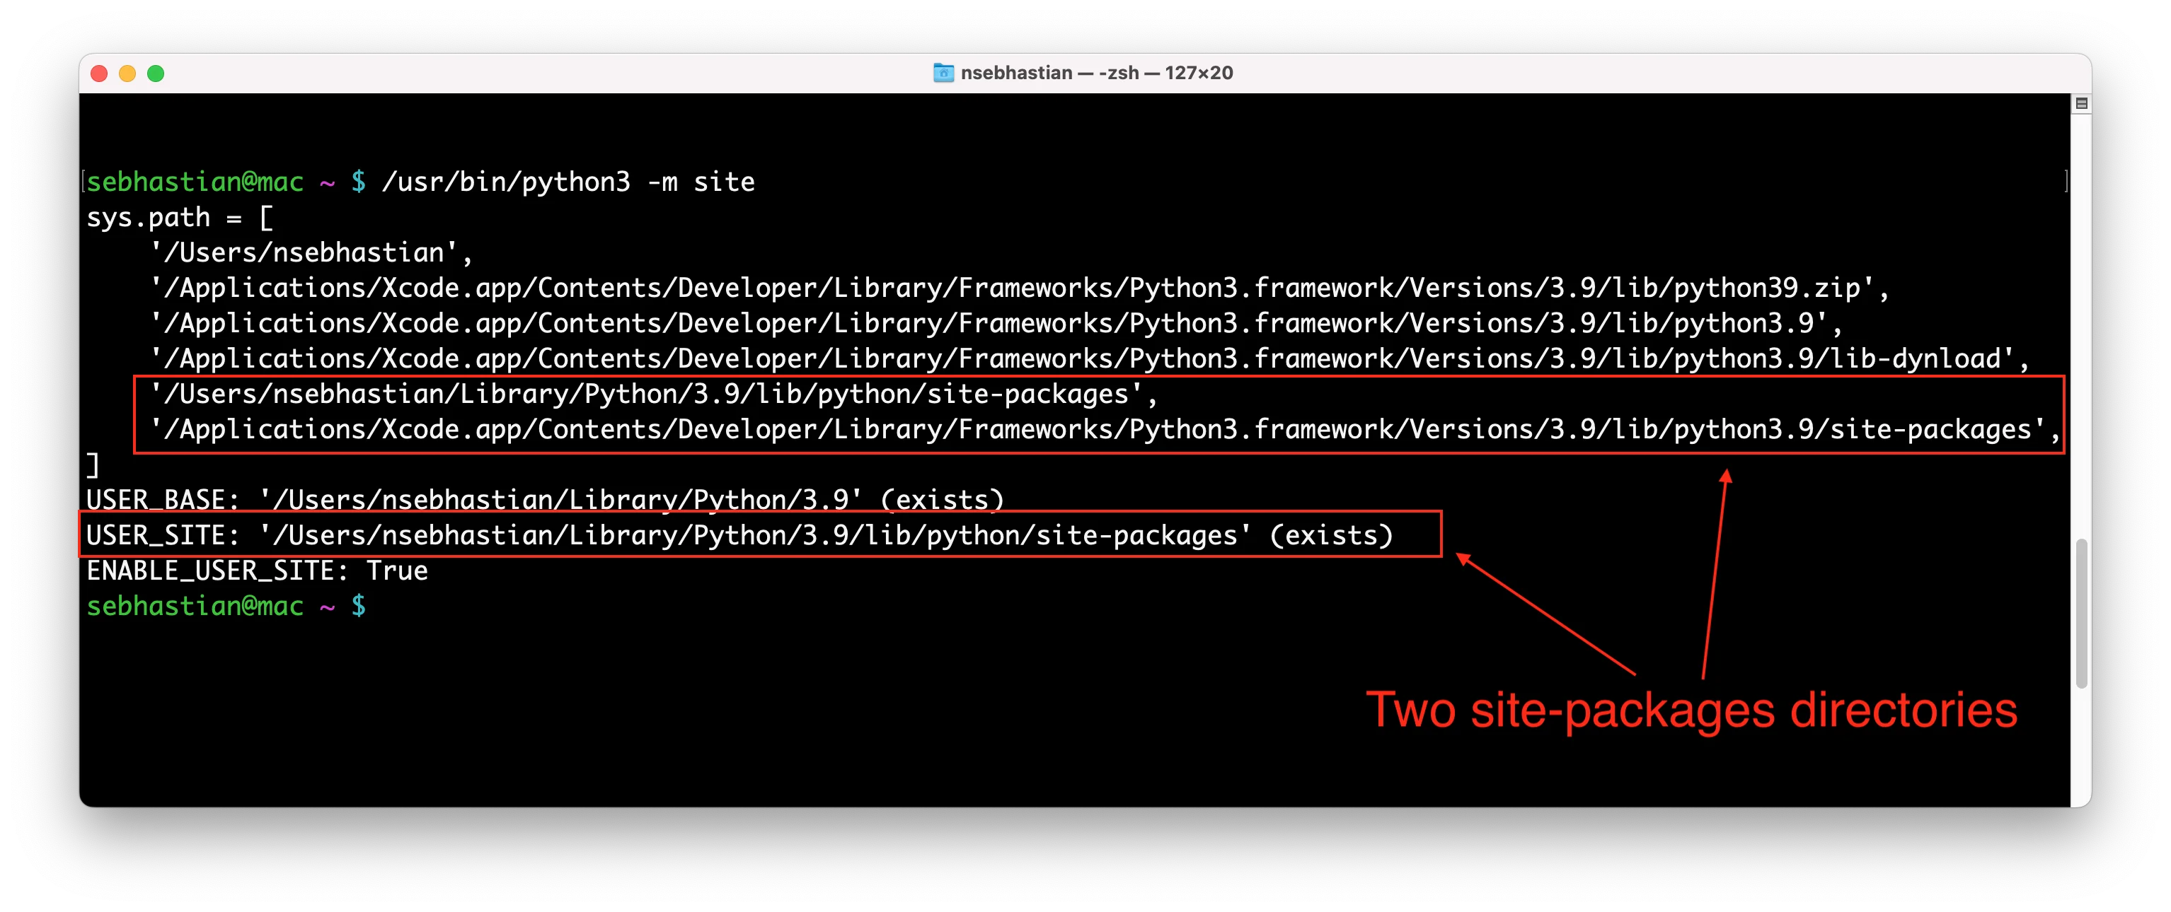Click the last 'sebhastian@mac ~ $' prompt
Viewport: 2171px width, 912px height.
[226, 607]
